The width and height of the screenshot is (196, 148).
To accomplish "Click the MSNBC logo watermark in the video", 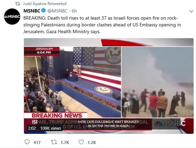I will click(170, 124).
